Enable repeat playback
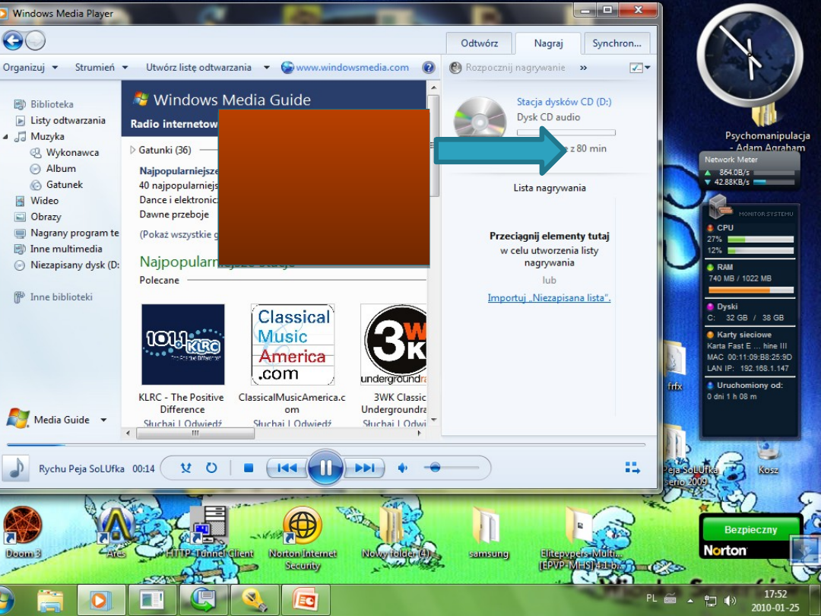 point(212,468)
